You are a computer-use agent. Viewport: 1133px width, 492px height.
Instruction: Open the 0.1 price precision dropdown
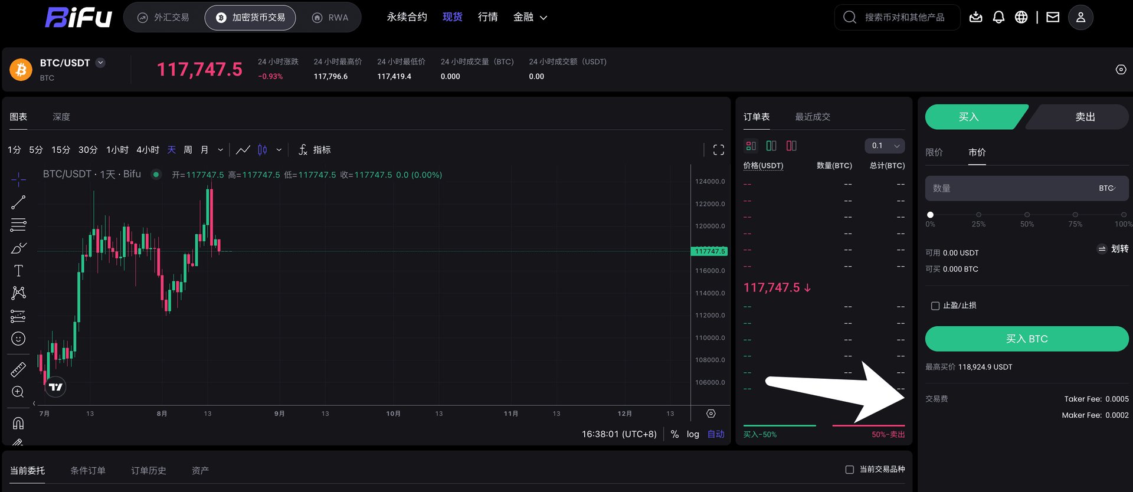click(x=885, y=146)
